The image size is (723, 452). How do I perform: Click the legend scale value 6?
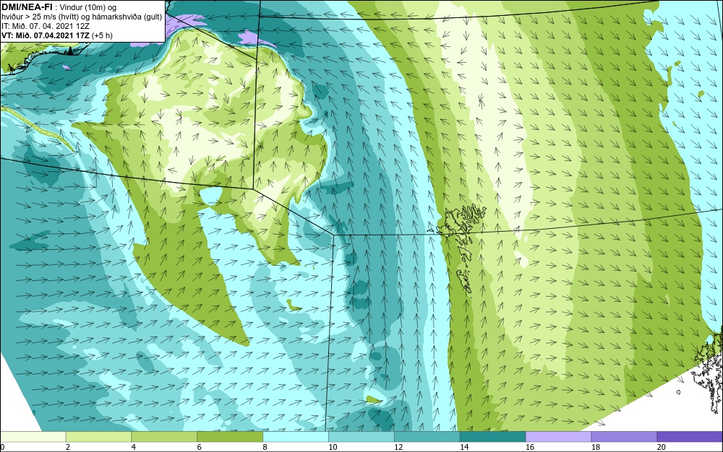(x=200, y=447)
